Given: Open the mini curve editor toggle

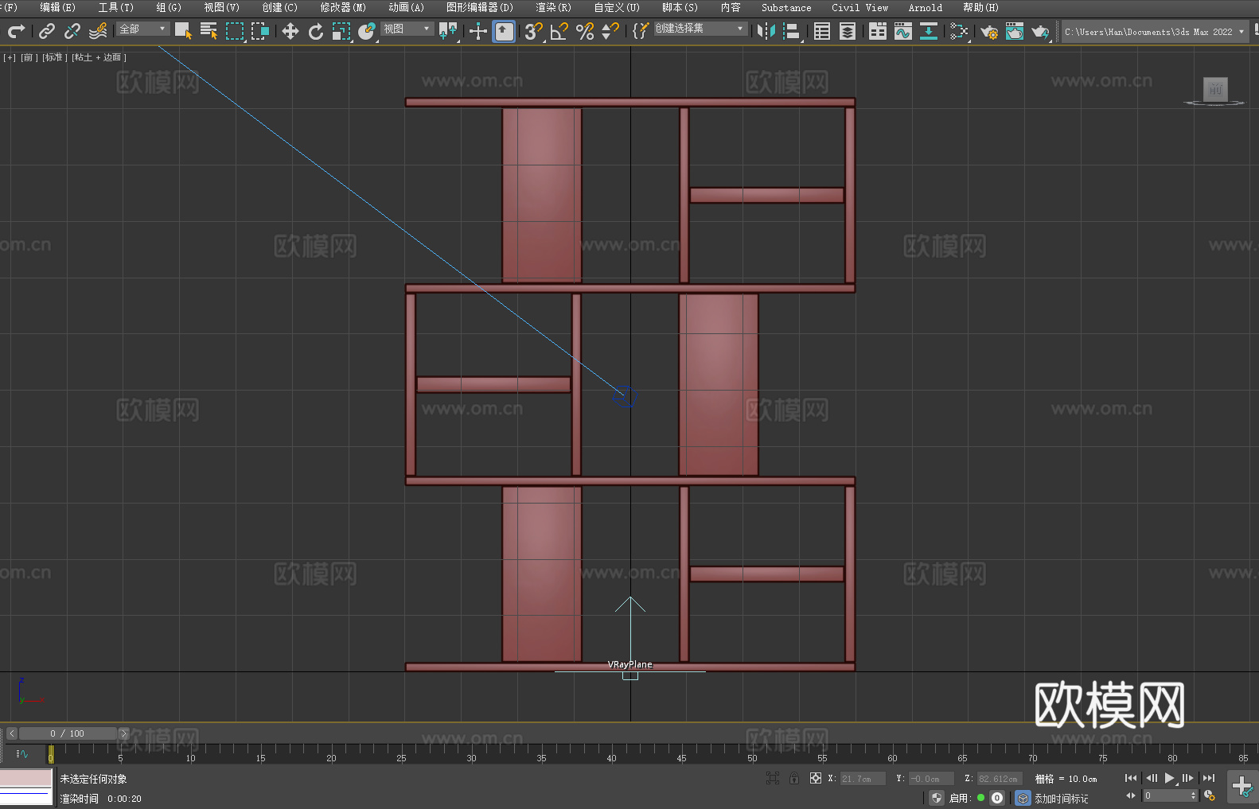Looking at the screenshot, I should coord(22,753).
